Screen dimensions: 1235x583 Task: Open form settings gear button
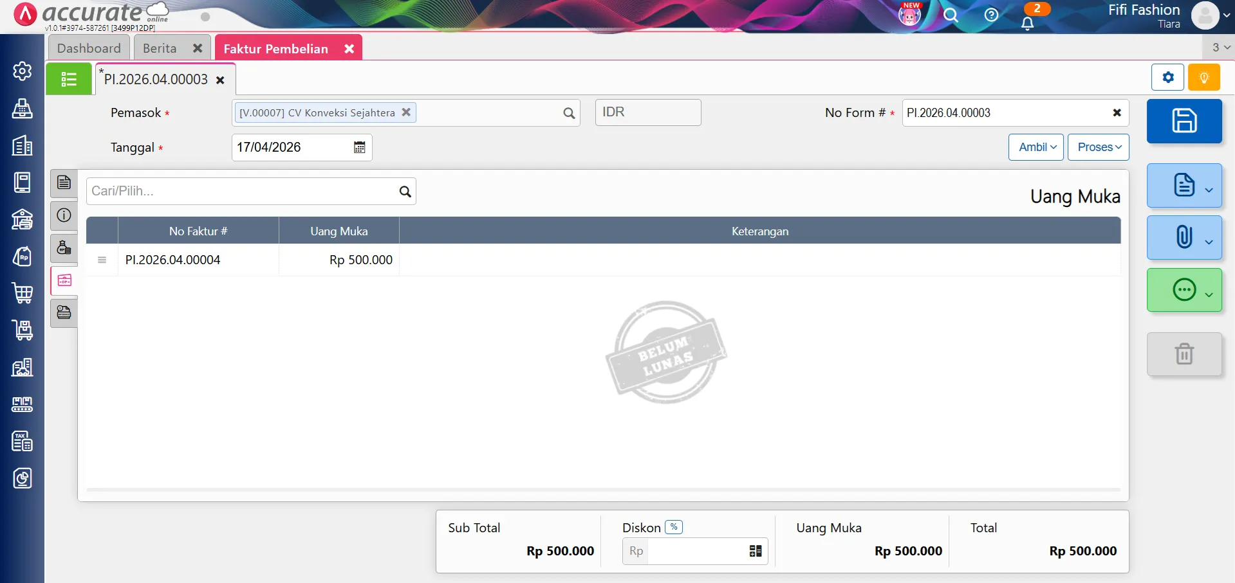coord(1168,78)
